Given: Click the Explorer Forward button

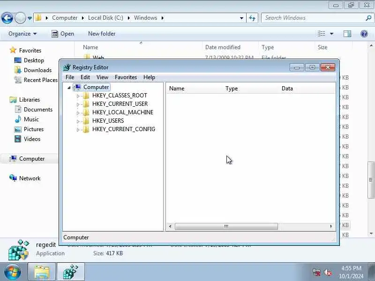Looking at the screenshot, I should pyautogui.click(x=20, y=18).
